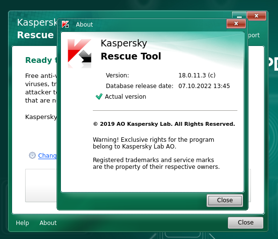This screenshot has height=239, width=278.
Task: Click the Version: label
Action: (117, 75)
